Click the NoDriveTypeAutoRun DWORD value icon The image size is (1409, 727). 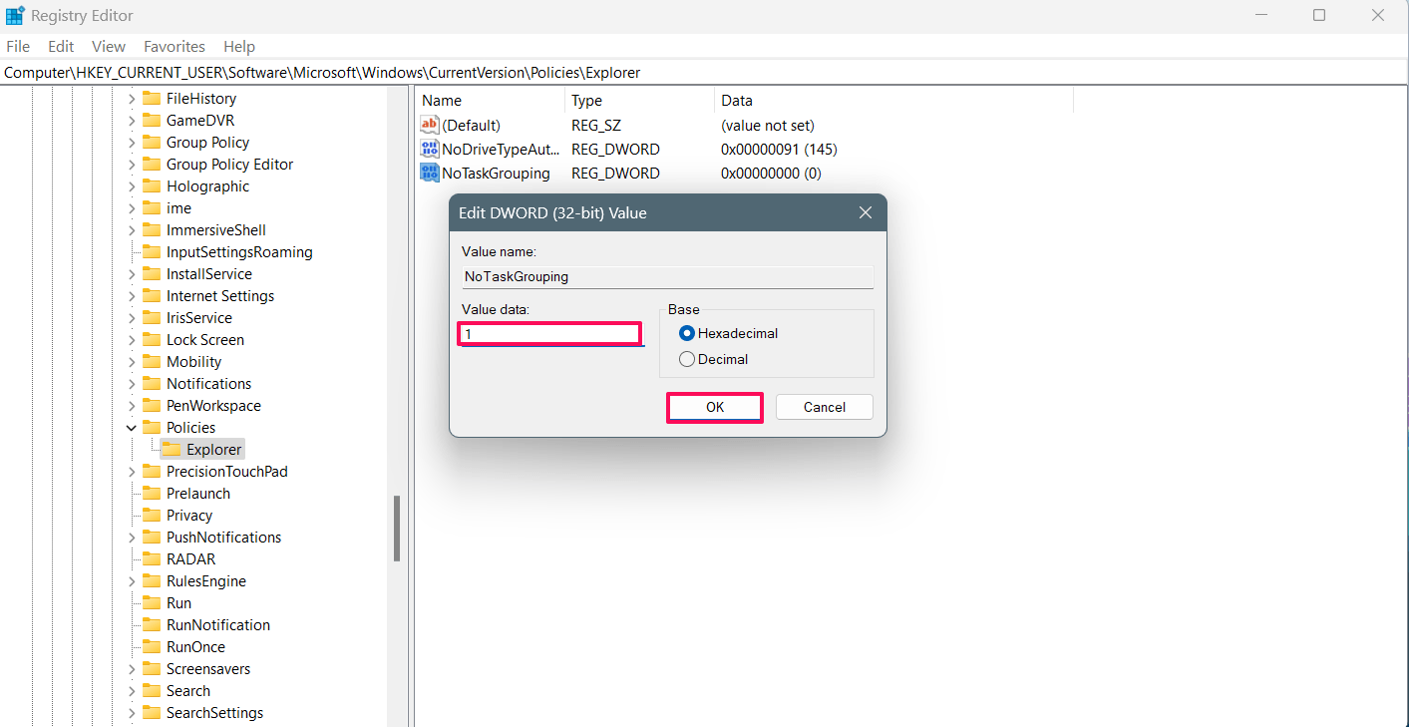[430, 149]
